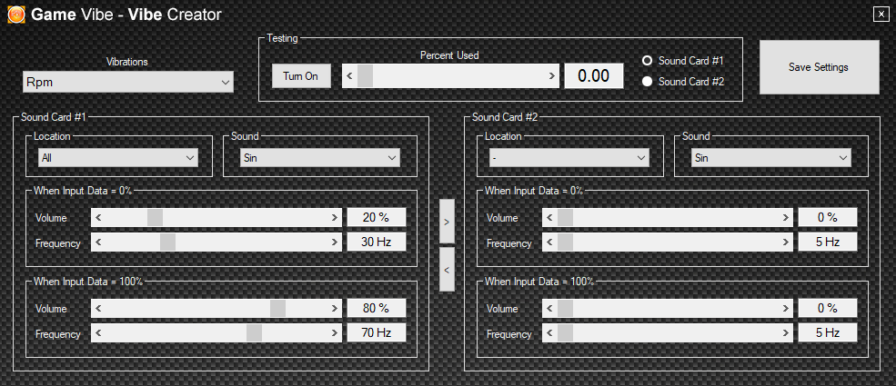Decrease Sound Card #1 100% Frequency with left arrow
Screen dimensions: 896x386
coord(99,333)
